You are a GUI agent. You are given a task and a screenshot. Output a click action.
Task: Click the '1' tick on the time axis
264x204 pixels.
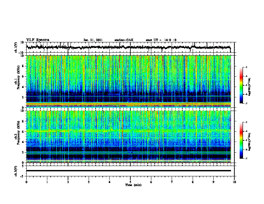tap(47, 182)
